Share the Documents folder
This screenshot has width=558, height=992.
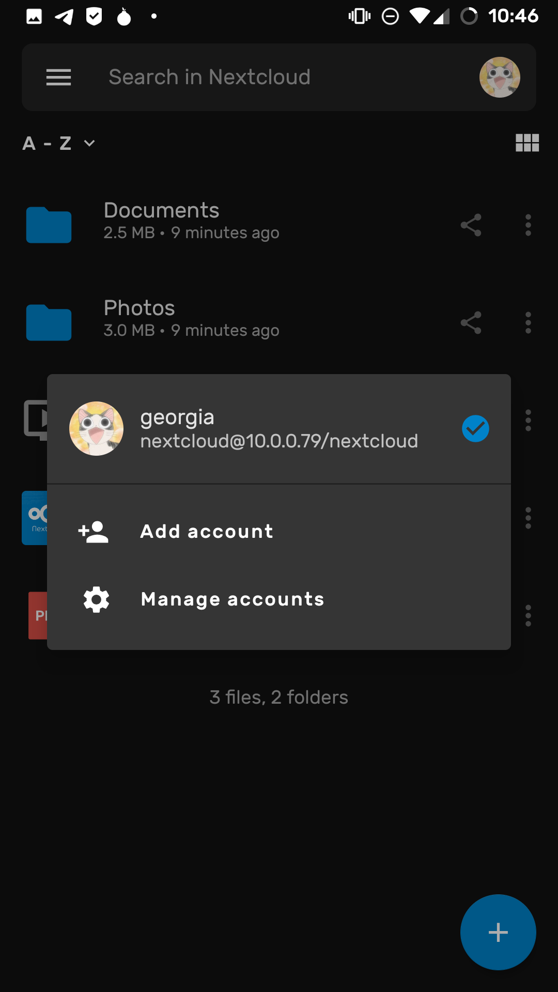pos(471,225)
